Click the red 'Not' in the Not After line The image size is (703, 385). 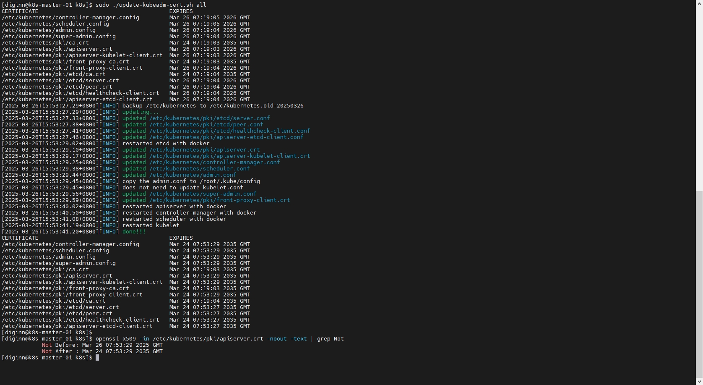tap(47, 351)
